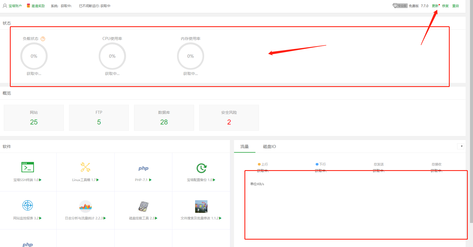
Task: Open the 文件搜索及批量修改 picture icon
Action: pyautogui.click(x=201, y=207)
